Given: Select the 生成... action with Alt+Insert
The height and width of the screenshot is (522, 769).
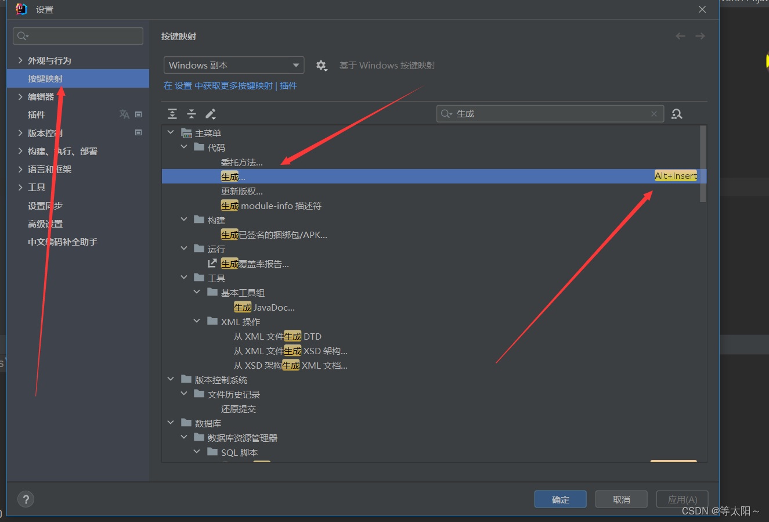Looking at the screenshot, I should [434, 177].
